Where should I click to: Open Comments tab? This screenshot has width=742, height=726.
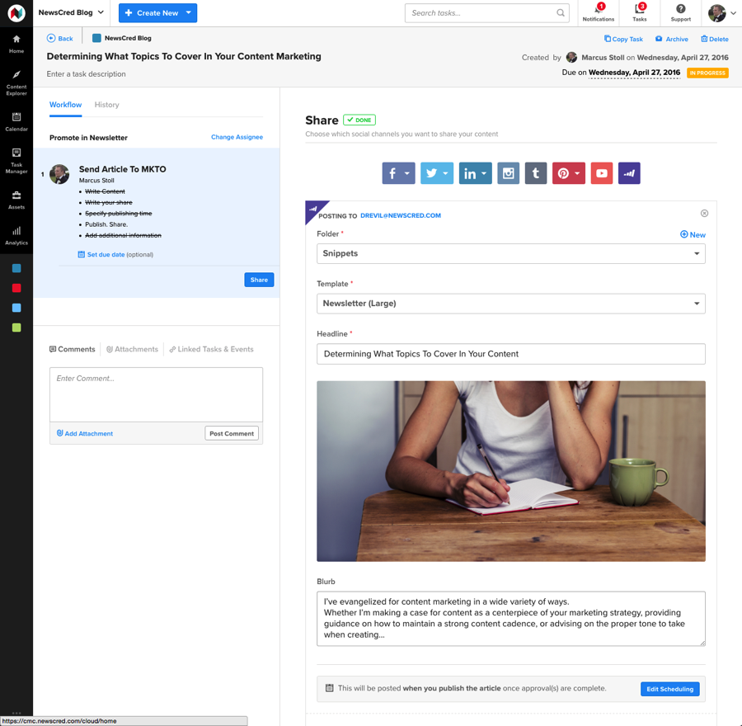(73, 349)
